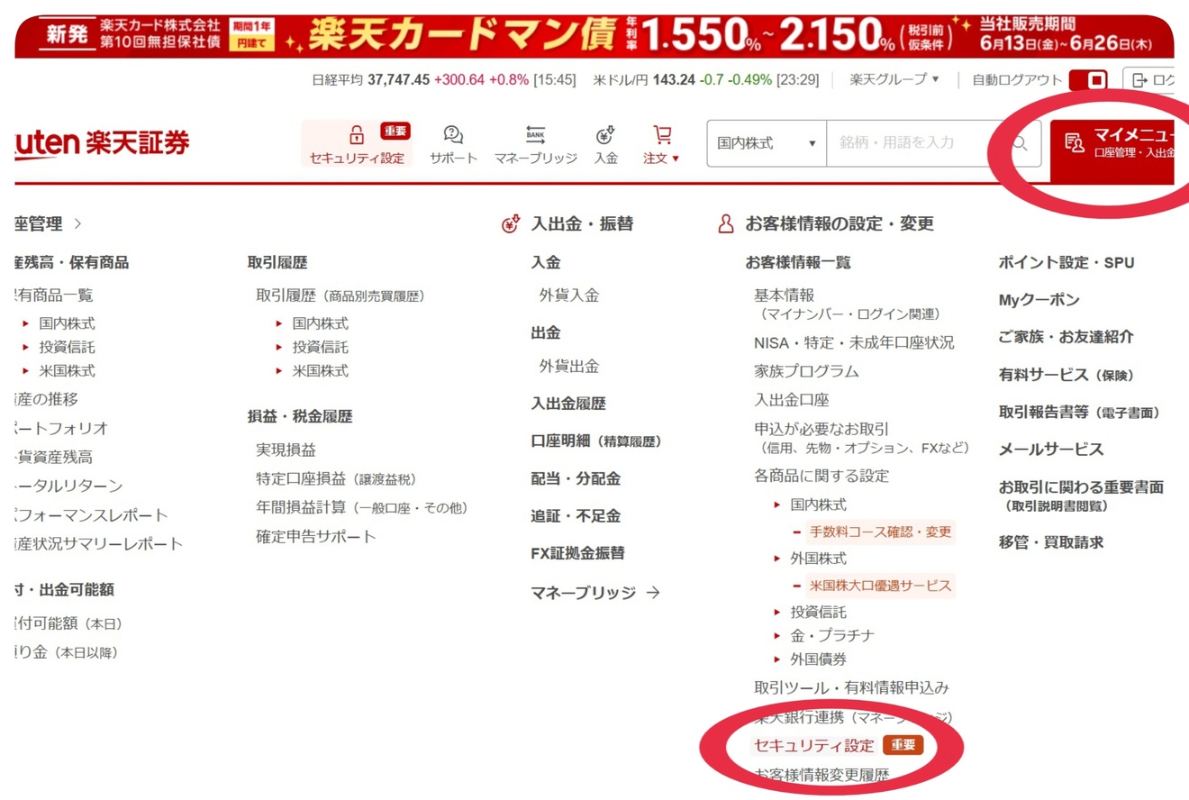Click the 入出金・振替 yen heading icon
1189x800 pixels.
pos(511,224)
